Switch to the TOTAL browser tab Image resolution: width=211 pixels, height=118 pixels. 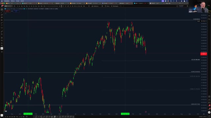coord(157,3)
